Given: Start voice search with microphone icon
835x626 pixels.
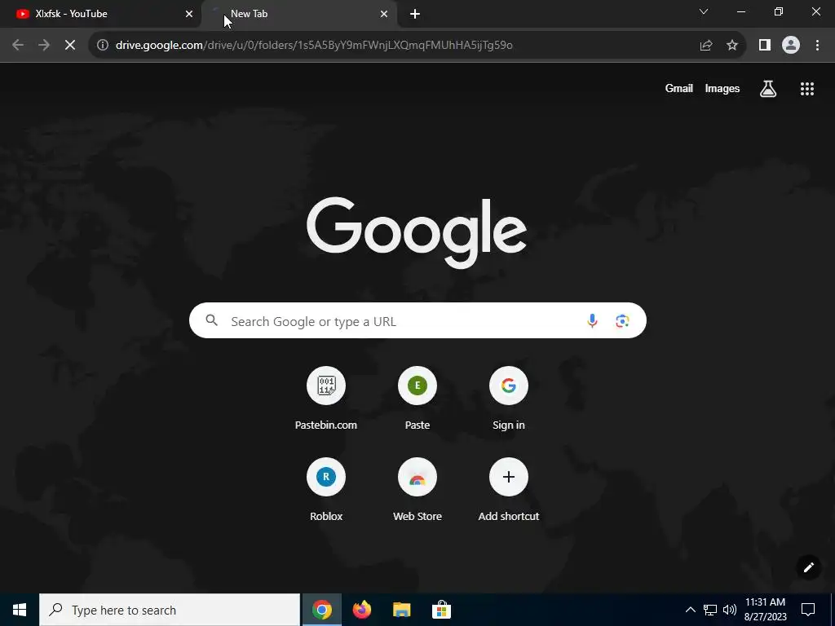Looking at the screenshot, I should [x=592, y=321].
